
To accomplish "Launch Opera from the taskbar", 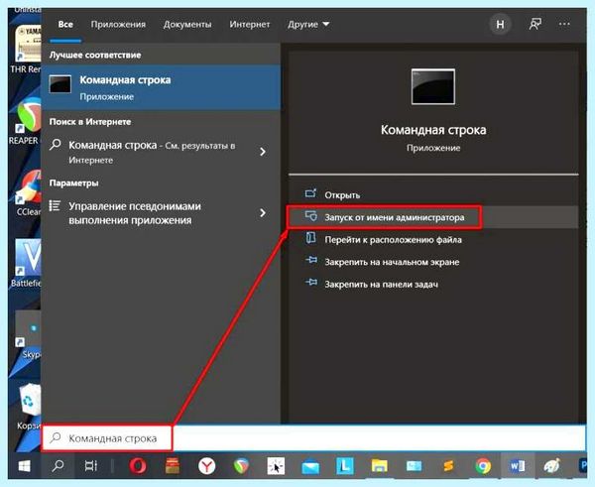I will 138,466.
